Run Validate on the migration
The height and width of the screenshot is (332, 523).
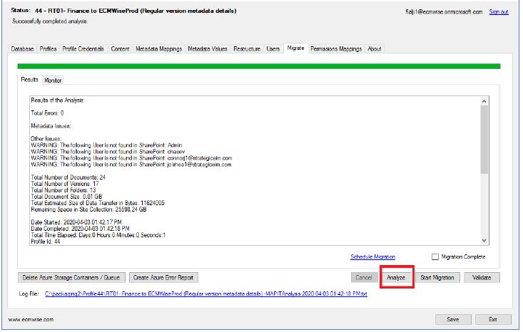coord(482,278)
